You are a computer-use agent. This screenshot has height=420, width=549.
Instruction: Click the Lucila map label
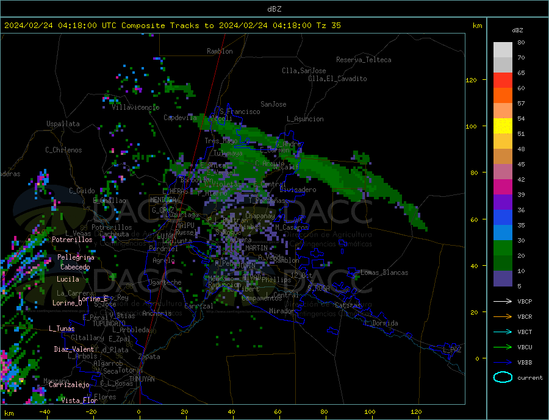click(x=68, y=279)
